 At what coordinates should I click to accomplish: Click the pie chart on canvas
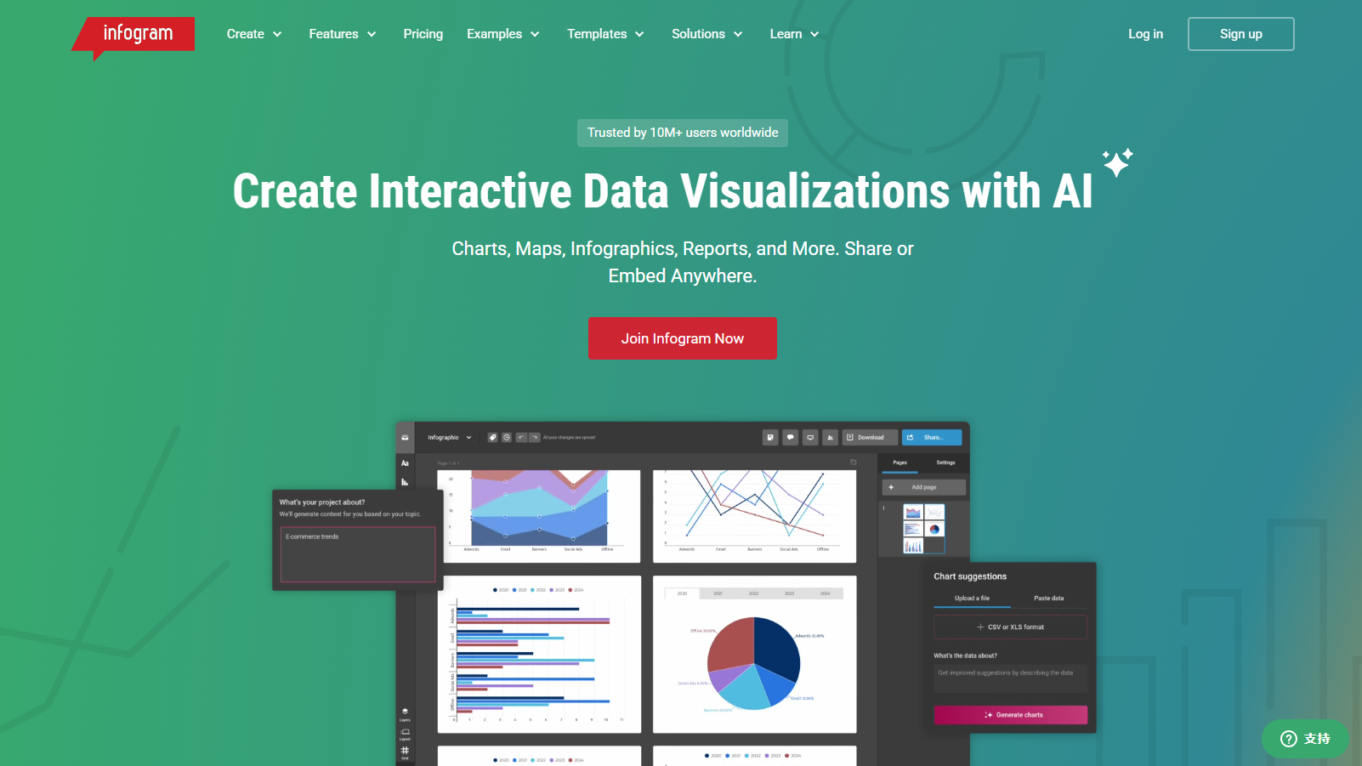(754, 663)
